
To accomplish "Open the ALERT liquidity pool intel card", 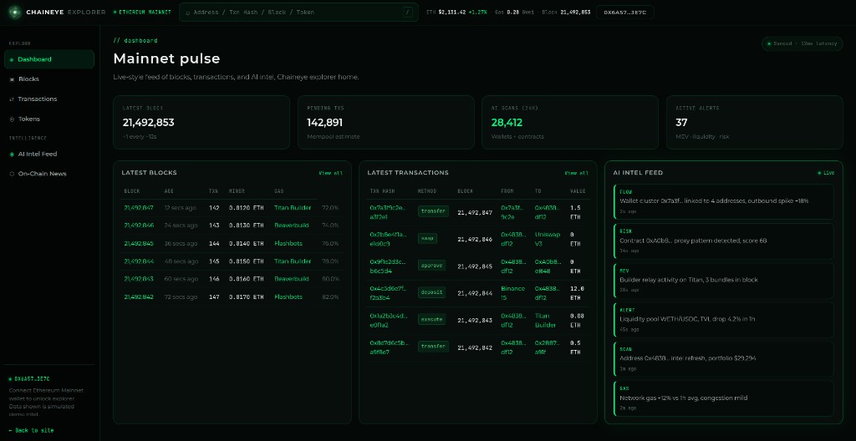I will pos(724,320).
